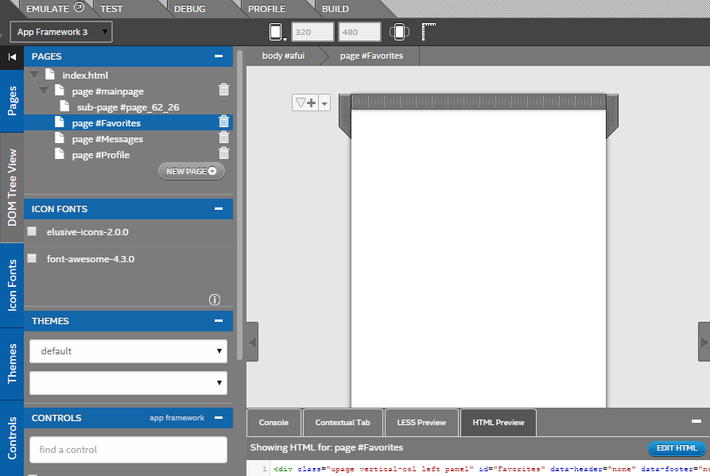The image size is (710, 476).
Task: Open icon fonts info icon
Action: [215, 300]
